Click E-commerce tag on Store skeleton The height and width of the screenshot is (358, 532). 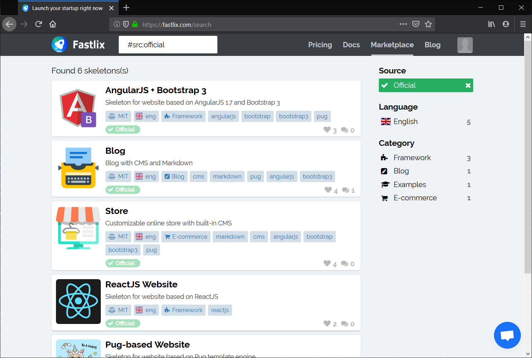[186, 237]
